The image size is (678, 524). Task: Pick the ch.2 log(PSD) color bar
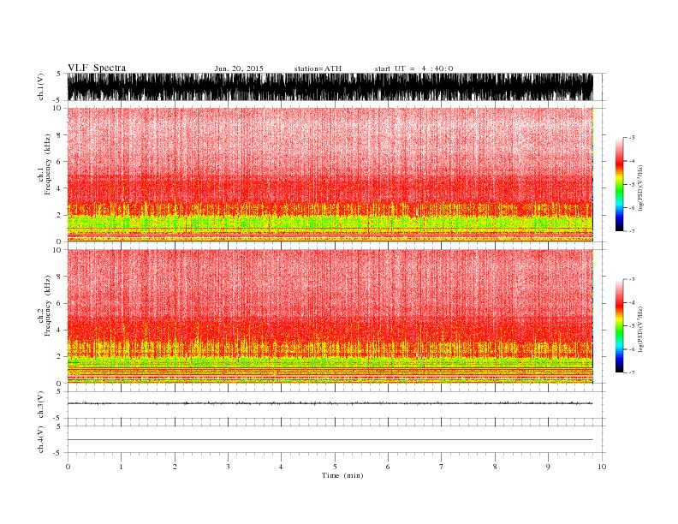tap(619, 326)
